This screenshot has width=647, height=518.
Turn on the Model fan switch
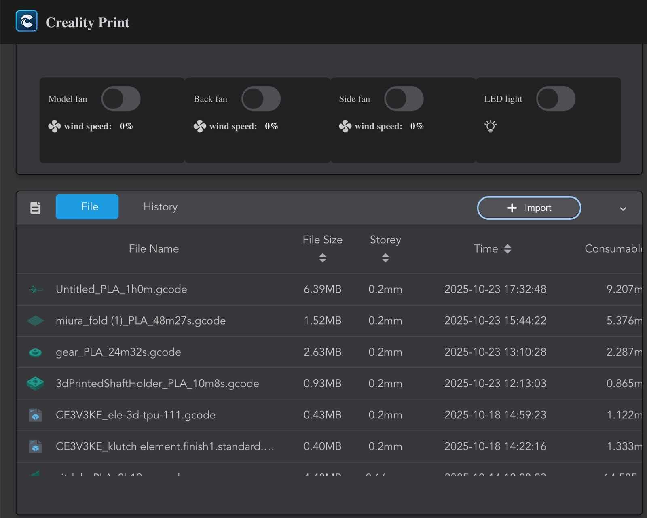(x=121, y=99)
